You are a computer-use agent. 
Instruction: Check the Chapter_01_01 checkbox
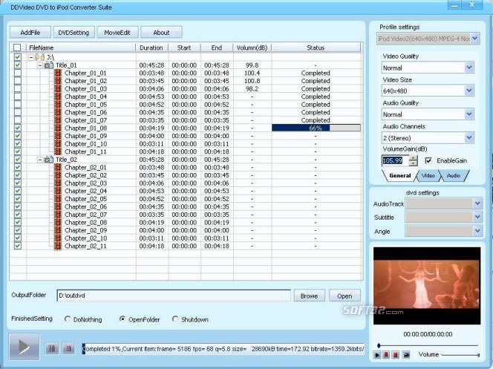[18, 73]
